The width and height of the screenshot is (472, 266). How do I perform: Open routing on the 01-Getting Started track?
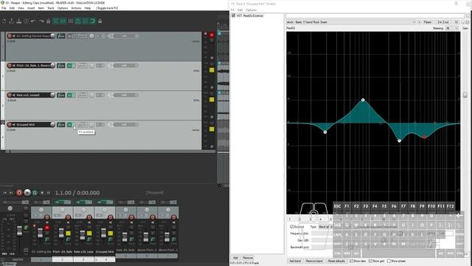pyautogui.click(x=61, y=36)
